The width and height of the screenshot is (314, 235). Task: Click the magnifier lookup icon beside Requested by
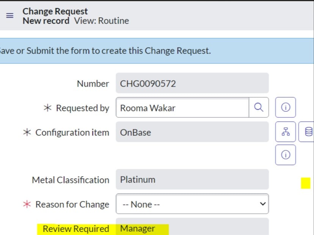coord(259,107)
